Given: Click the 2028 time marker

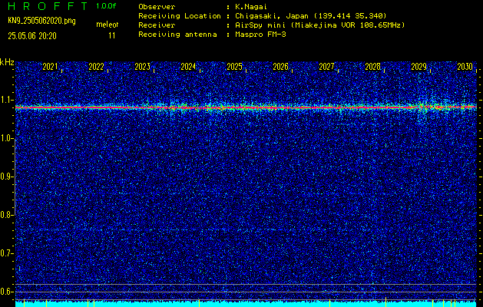Looking at the screenshot, I should tap(372, 67).
